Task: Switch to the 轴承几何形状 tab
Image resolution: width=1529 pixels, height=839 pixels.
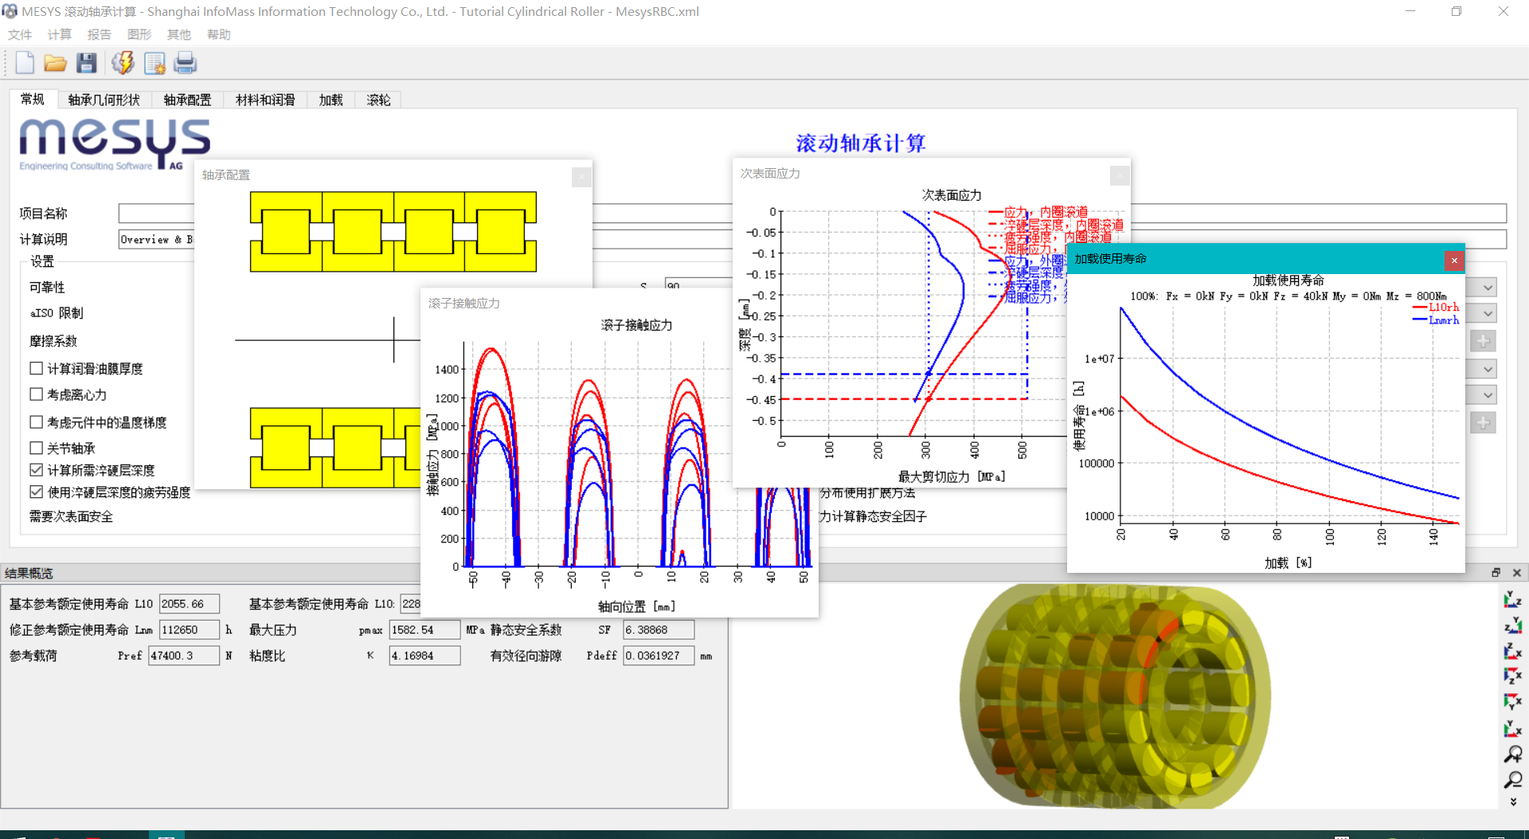Action: 104,100
